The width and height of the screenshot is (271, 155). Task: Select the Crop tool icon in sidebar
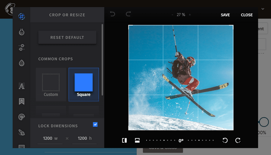22,16
